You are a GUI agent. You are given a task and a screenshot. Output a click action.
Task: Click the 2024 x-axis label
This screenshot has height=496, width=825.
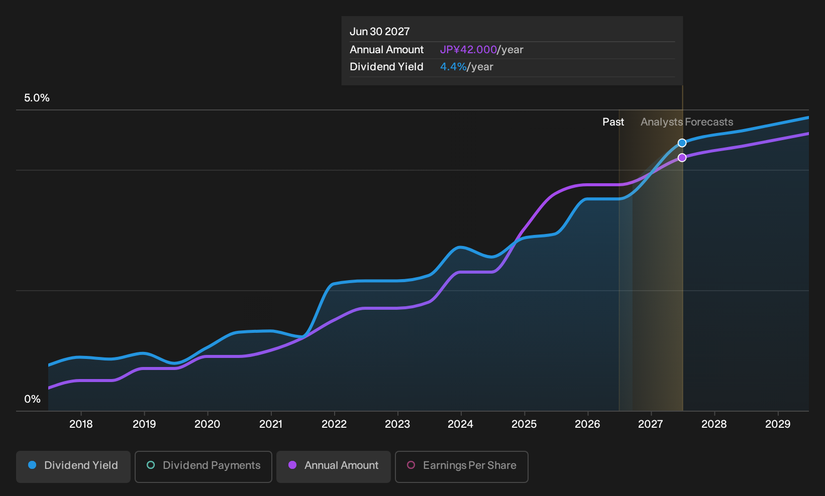[x=461, y=424]
